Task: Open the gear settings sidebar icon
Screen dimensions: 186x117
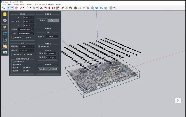Action: click(x=5, y=21)
